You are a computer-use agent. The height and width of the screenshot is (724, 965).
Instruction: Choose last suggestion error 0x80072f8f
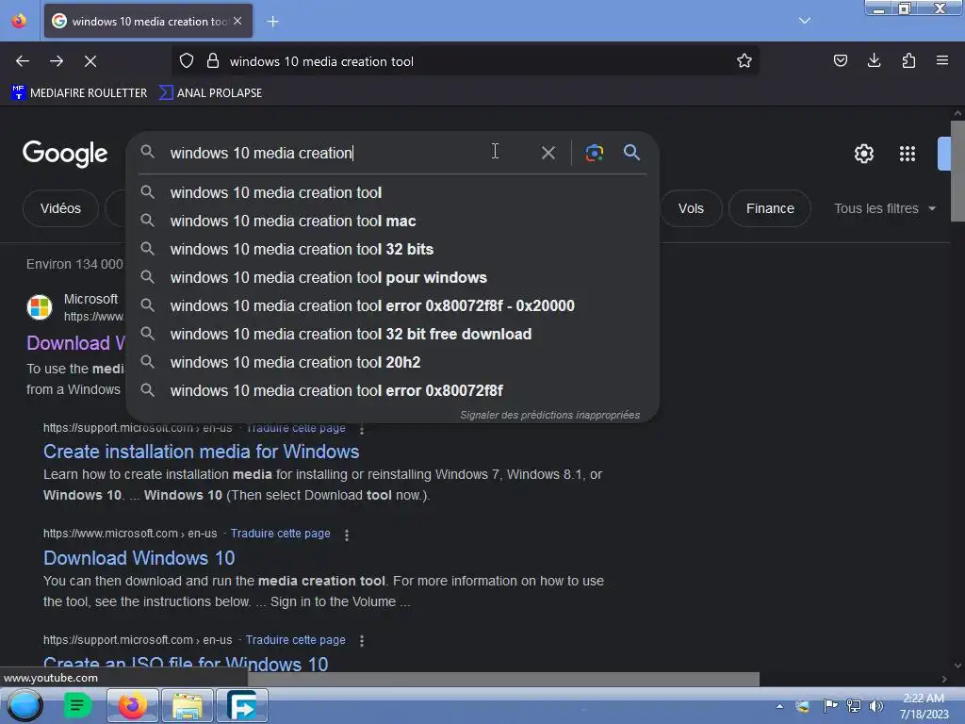(x=393, y=391)
